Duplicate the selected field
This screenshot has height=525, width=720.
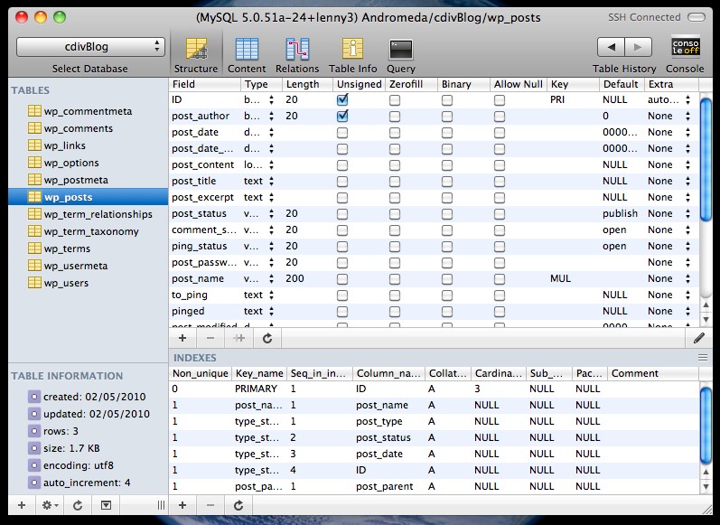[238, 339]
